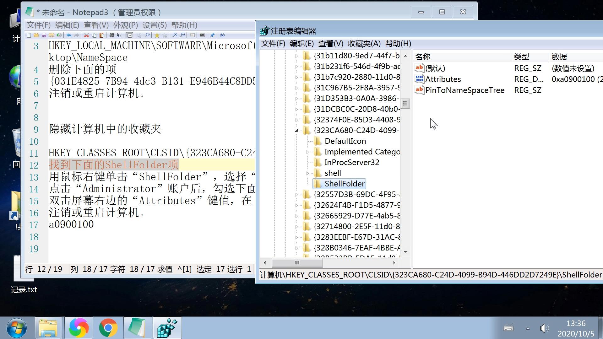This screenshot has height=339, width=603.
Task: Open the 设置(S) menu in Notepad3
Action: [154, 25]
